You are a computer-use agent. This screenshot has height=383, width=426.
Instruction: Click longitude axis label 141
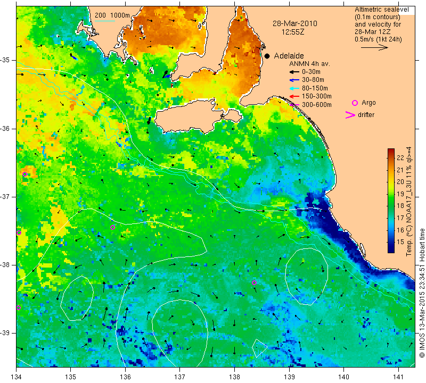[x=398, y=377]
